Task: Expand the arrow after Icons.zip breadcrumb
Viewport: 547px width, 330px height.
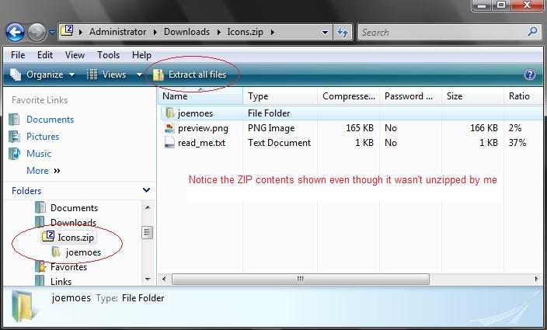Action: pyautogui.click(x=273, y=32)
